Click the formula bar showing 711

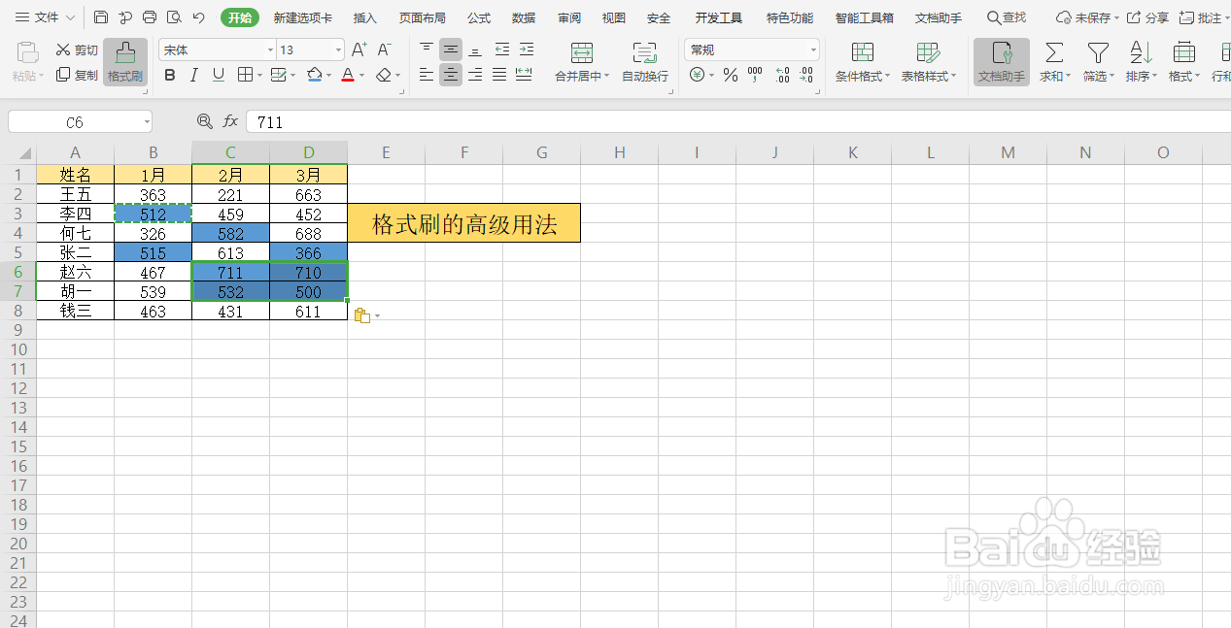pos(738,121)
